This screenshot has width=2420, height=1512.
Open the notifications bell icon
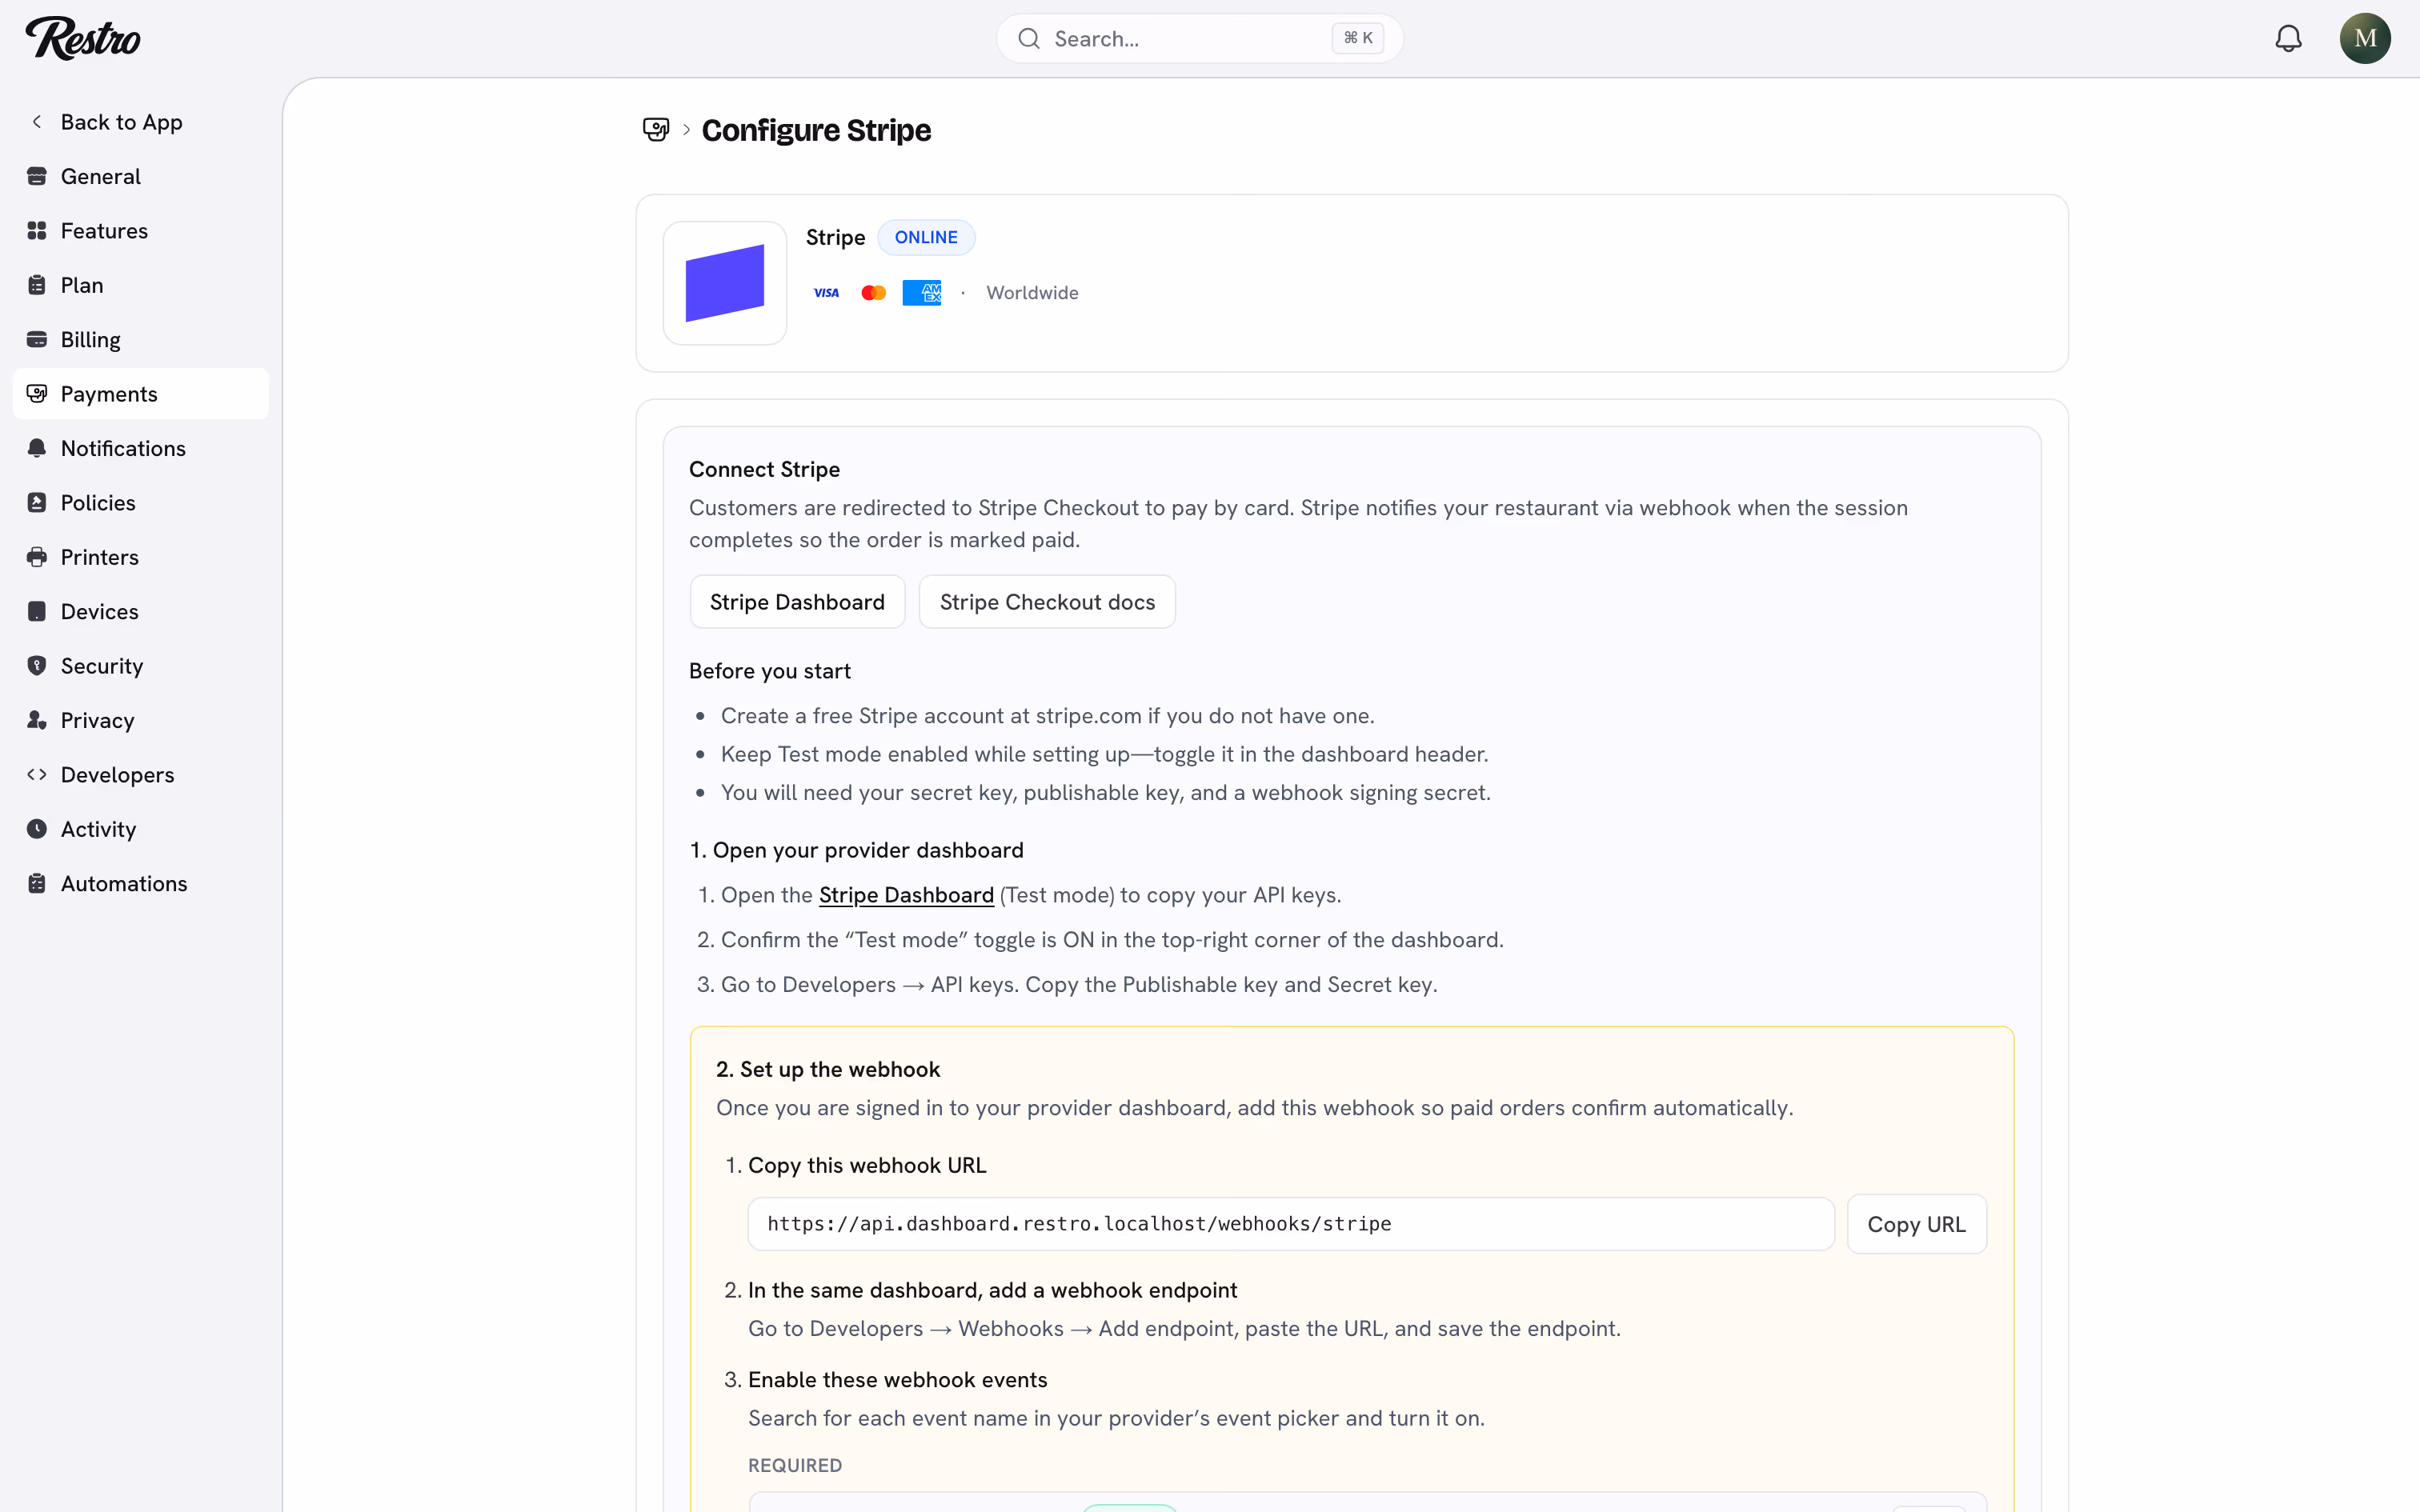(x=2288, y=38)
